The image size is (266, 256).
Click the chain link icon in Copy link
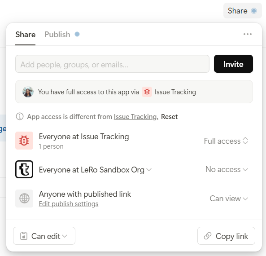208,236
